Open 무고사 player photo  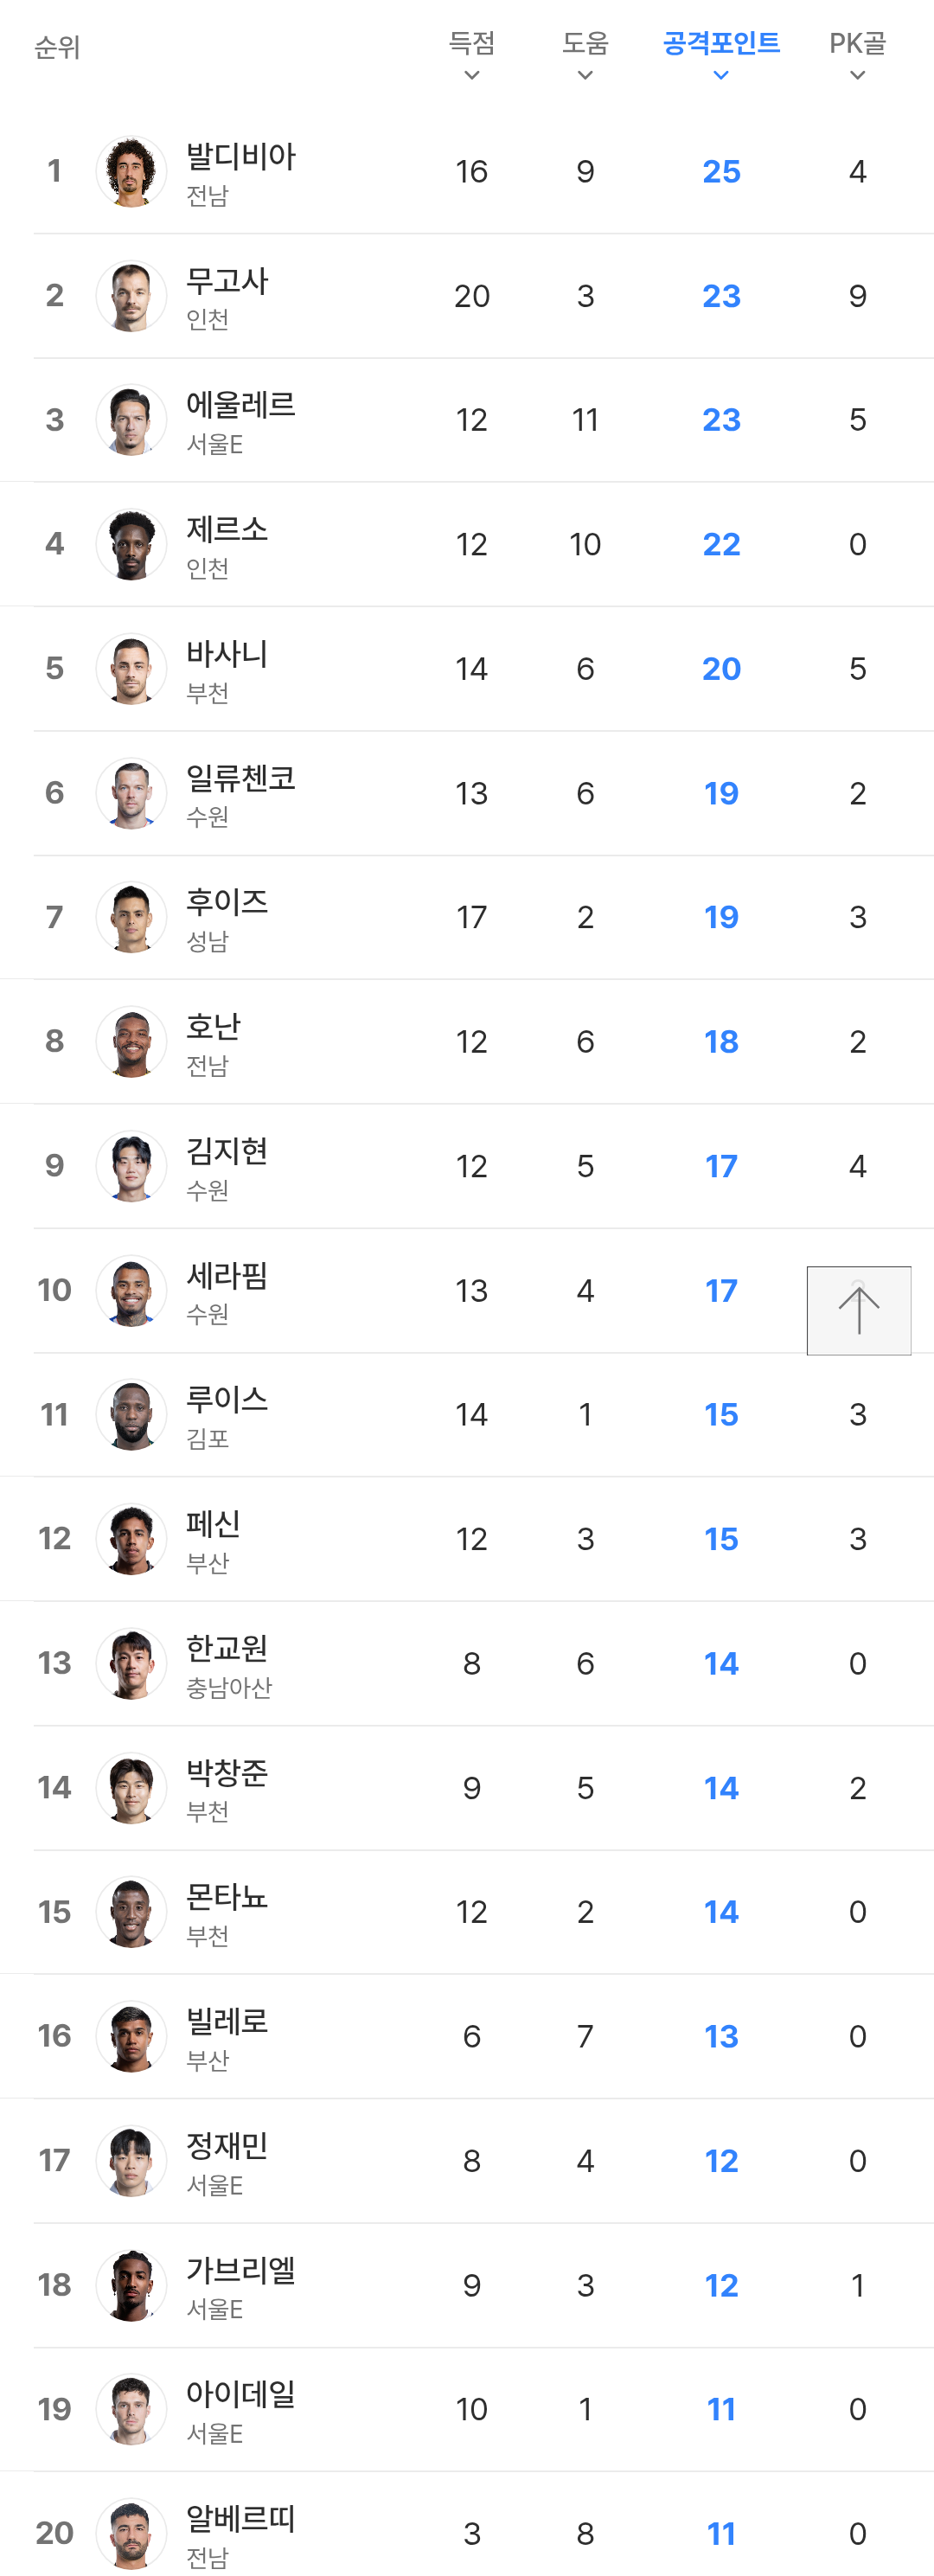point(131,296)
